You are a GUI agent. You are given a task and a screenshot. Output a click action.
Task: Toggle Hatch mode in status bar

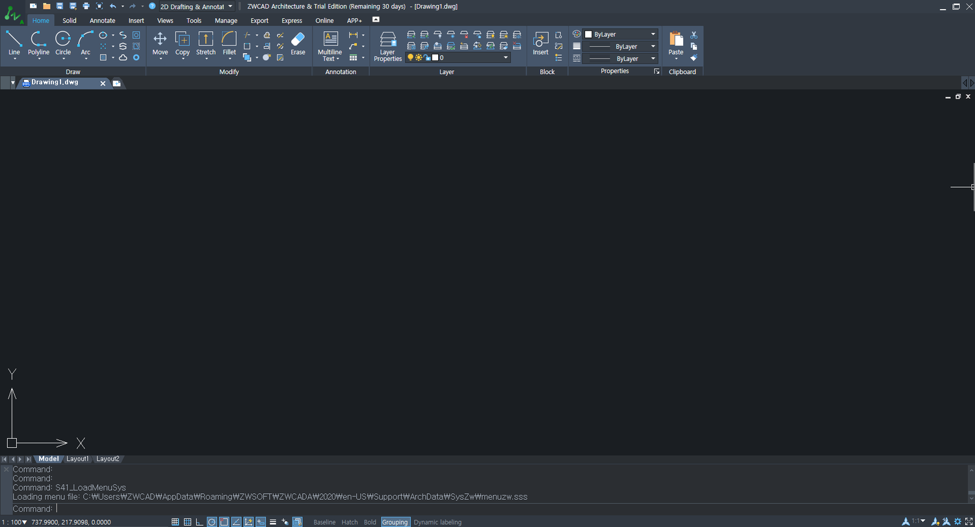350,522
